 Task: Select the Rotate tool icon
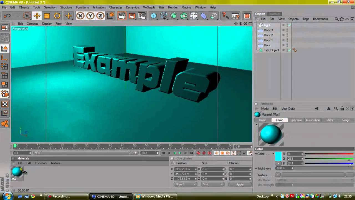(57, 16)
